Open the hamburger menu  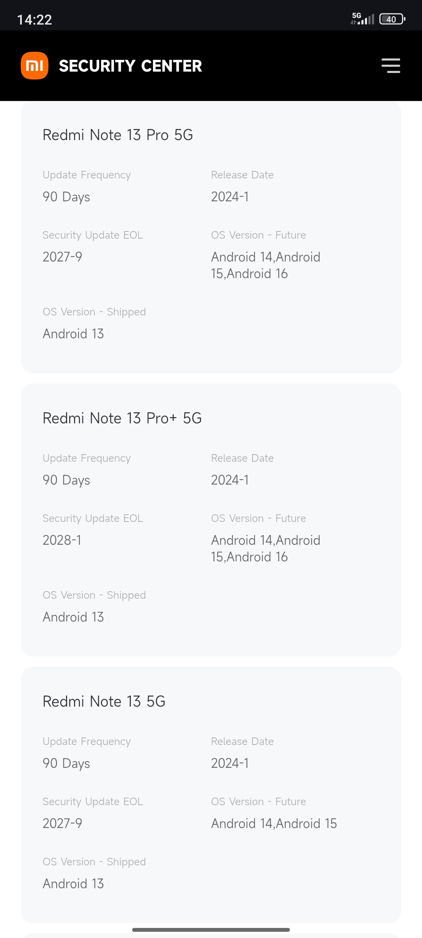click(x=391, y=66)
